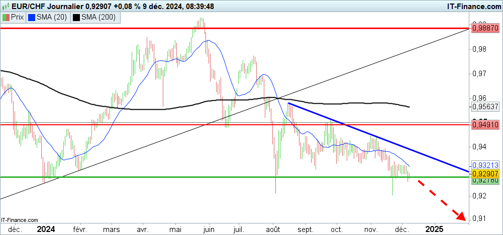This screenshot has height=235, width=503.
Task: Click the 0,95637 SMA 200 value label
Action: (x=484, y=107)
